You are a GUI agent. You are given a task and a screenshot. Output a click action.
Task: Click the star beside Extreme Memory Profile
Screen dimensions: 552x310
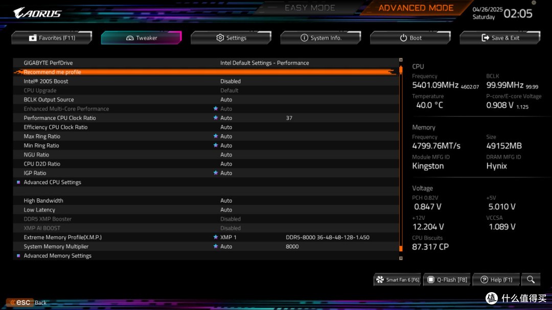click(216, 237)
